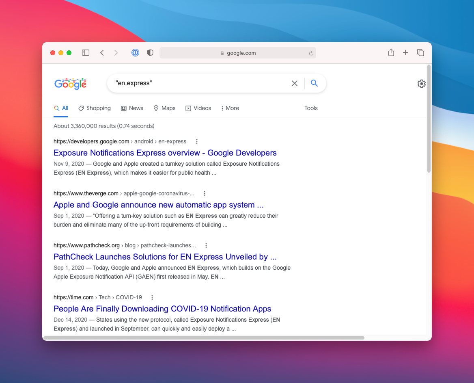Image resolution: width=474 pixels, height=383 pixels.
Task: Go back to the previous page
Action: click(x=102, y=53)
